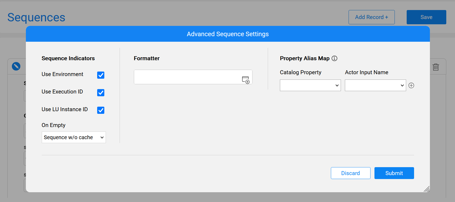Open the formatter picker icon in the field
This screenshot has width=455, height=202.
point(246,79)
